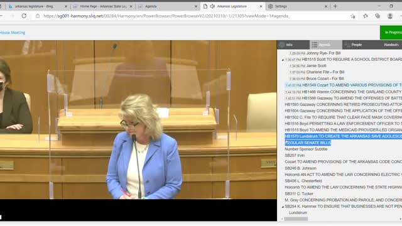Screen dimensions: 402x226
Task: Click the agenda horizontal scrollbar thumb
Action: [x=296, y=219]
